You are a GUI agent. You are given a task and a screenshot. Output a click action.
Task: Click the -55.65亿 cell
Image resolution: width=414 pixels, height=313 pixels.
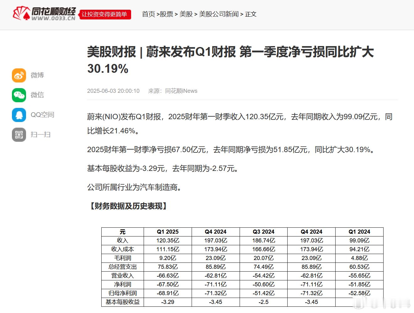359,276
